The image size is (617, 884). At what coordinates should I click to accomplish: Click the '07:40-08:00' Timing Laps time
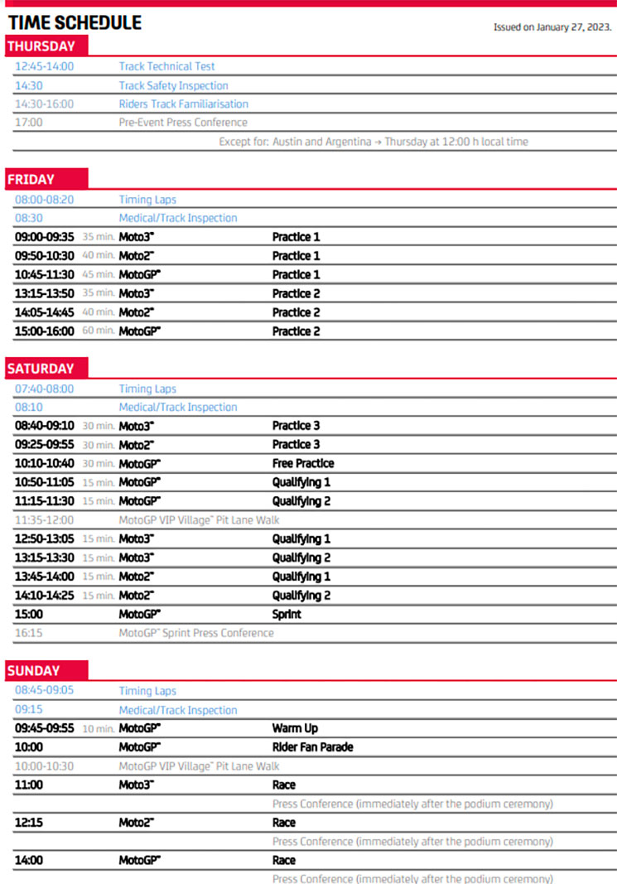coord(44,389)
